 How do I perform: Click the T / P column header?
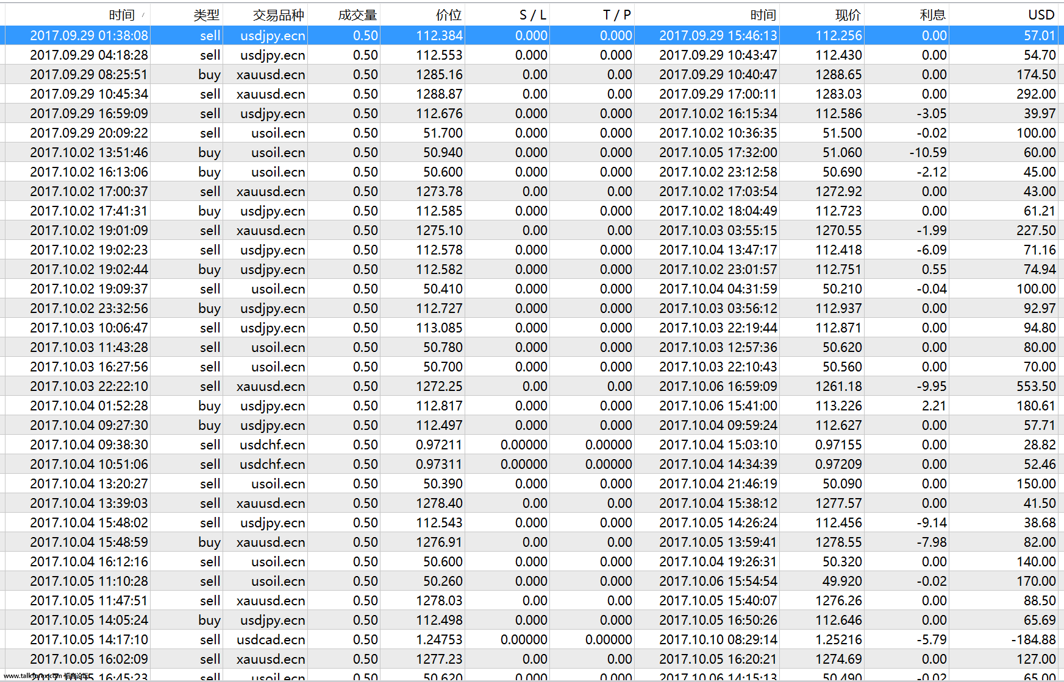617,15
